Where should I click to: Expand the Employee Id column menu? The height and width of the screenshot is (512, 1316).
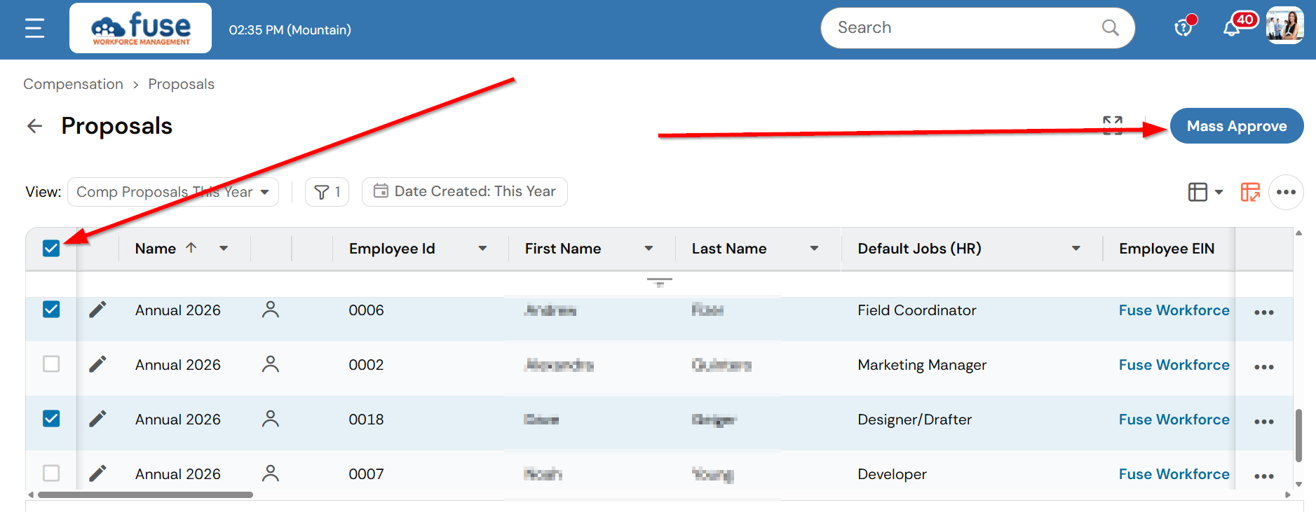[482, 249]
